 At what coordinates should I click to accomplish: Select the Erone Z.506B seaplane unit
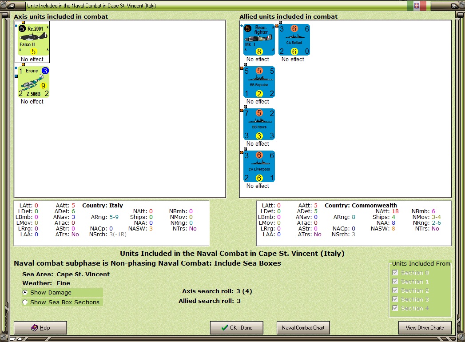(x=33, y=82)
